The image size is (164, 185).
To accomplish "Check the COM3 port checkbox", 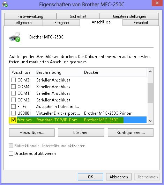I will click(13, 80).
